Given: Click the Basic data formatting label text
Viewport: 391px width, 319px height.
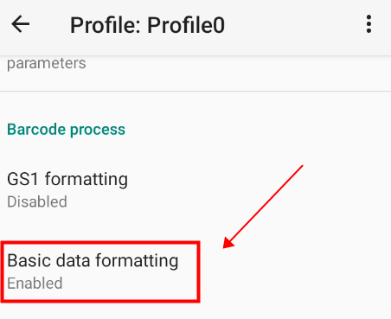Looking at the screenshot, I should pos(93,261).
